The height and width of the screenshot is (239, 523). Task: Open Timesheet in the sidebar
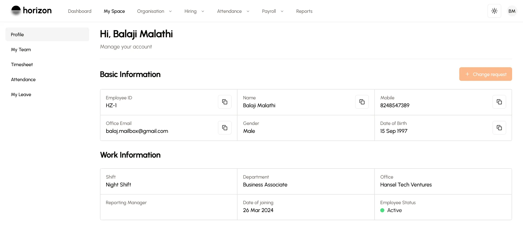tap(47, 65)
